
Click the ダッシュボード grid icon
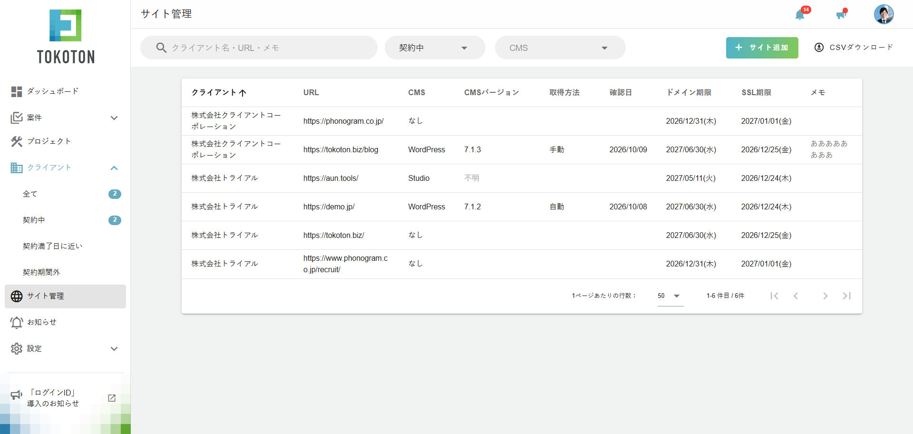click(x=17, y=91)
